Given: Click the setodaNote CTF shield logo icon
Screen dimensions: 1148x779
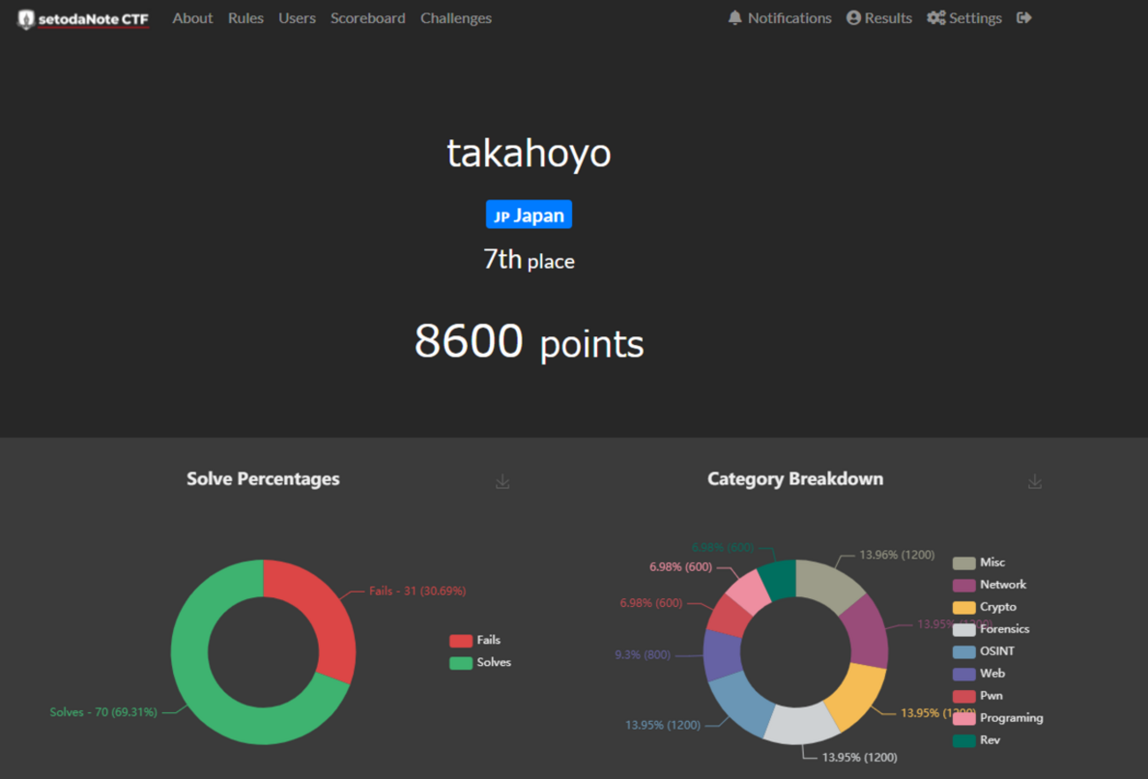Looking at the screenshot, I should pos(26,19).
